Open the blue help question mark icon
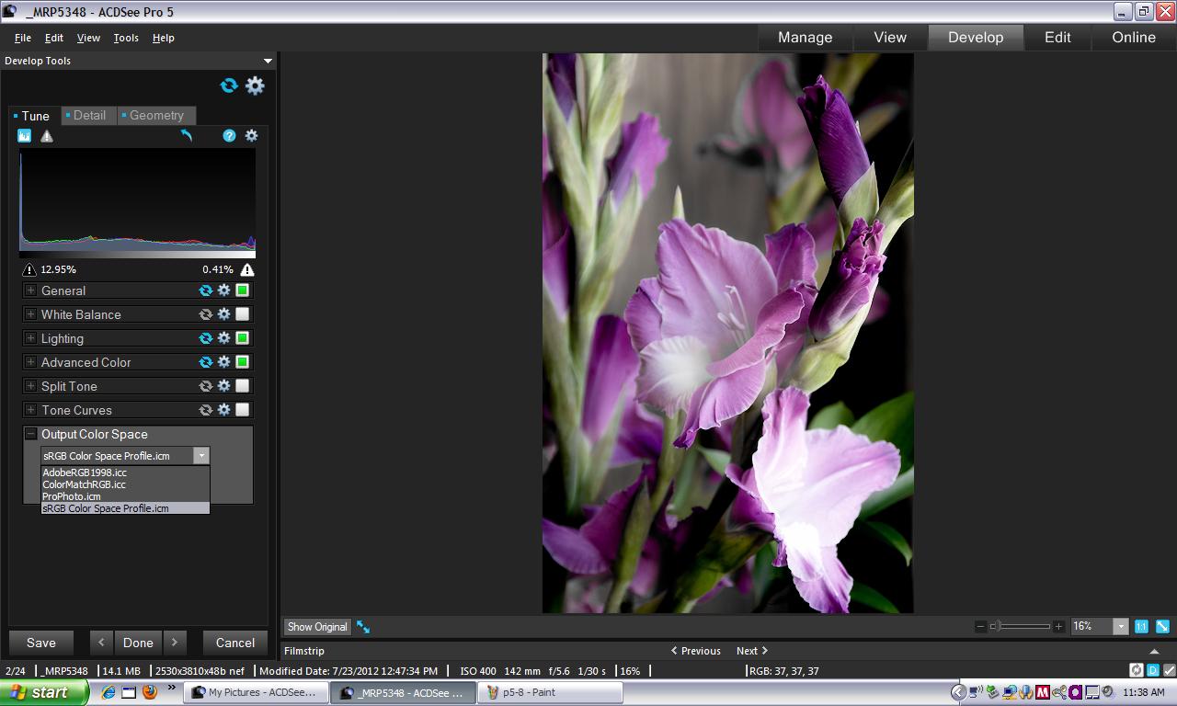The image size is (1177, 706). pyautogui.click(x=229, y=136)
